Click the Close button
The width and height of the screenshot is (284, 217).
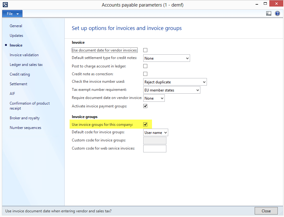pyautogui.click(x=266, y=211)
